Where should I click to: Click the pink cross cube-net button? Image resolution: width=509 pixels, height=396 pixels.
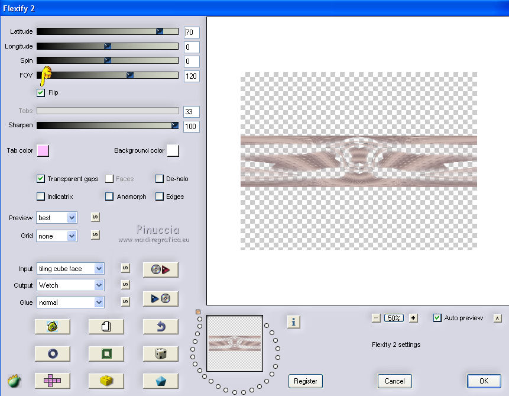[x=52, y=381]
